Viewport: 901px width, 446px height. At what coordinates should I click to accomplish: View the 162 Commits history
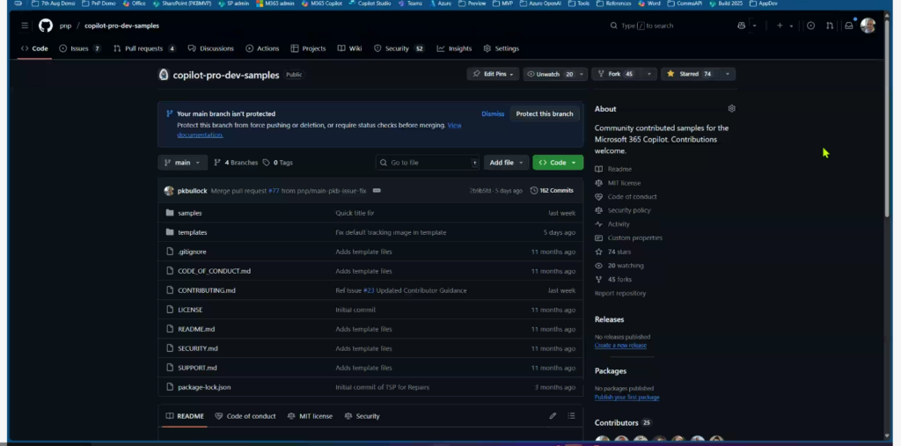click(x=552, y=190)
